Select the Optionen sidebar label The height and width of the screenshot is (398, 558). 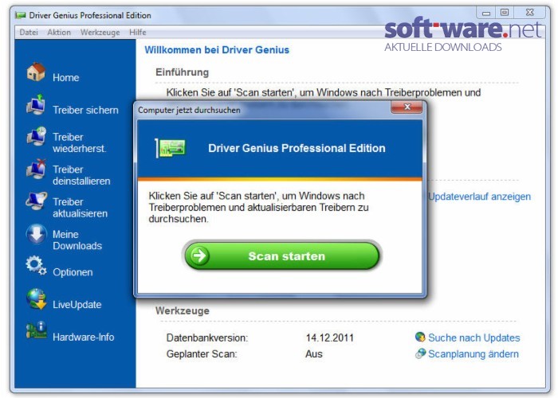click(73, 272)
